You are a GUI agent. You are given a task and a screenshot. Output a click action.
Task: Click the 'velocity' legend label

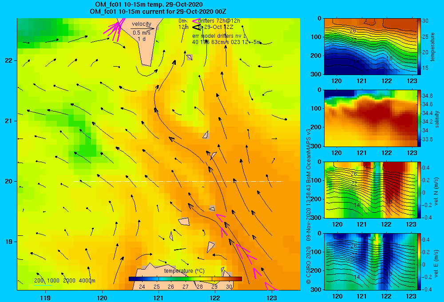click(x=142, y=24)
